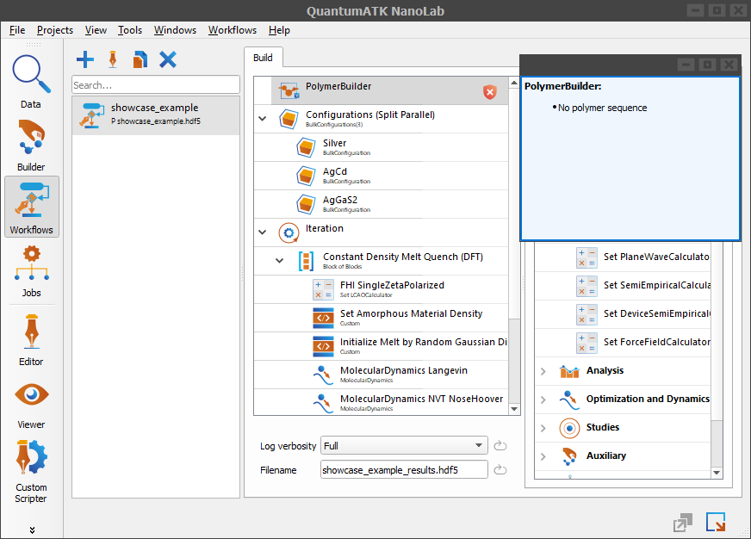Viewport: 751px width, 539px height.
Task: Click the blue export arrow icon at bottom right
Action: [x=716, y=522]
